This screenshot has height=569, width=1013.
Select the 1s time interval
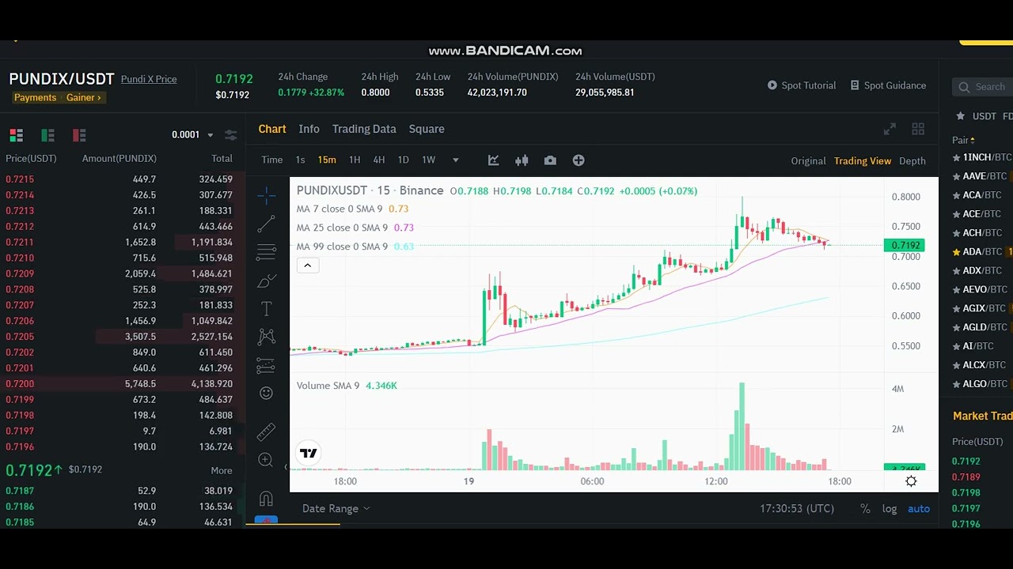point(300,160)
